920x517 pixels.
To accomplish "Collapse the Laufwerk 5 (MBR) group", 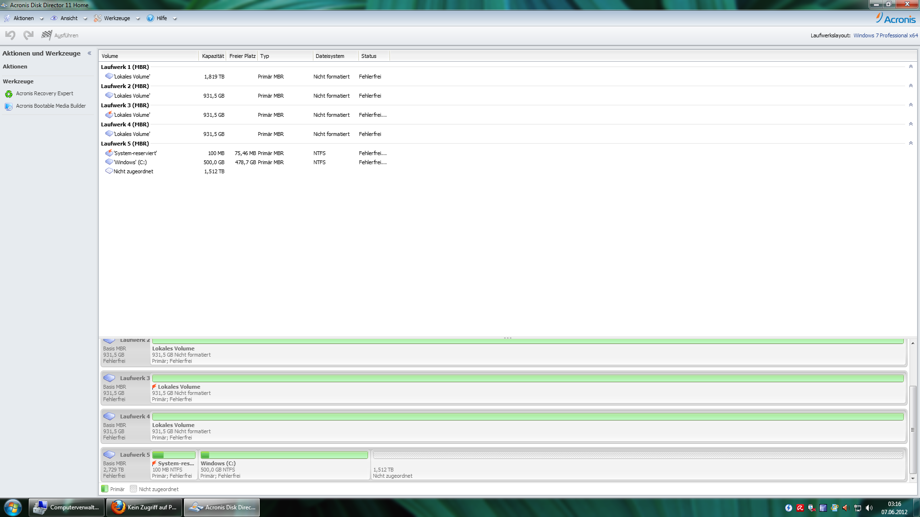I will click(x=910, y=144).
